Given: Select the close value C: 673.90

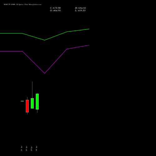Looking at the screenshot, I should 55,8.
